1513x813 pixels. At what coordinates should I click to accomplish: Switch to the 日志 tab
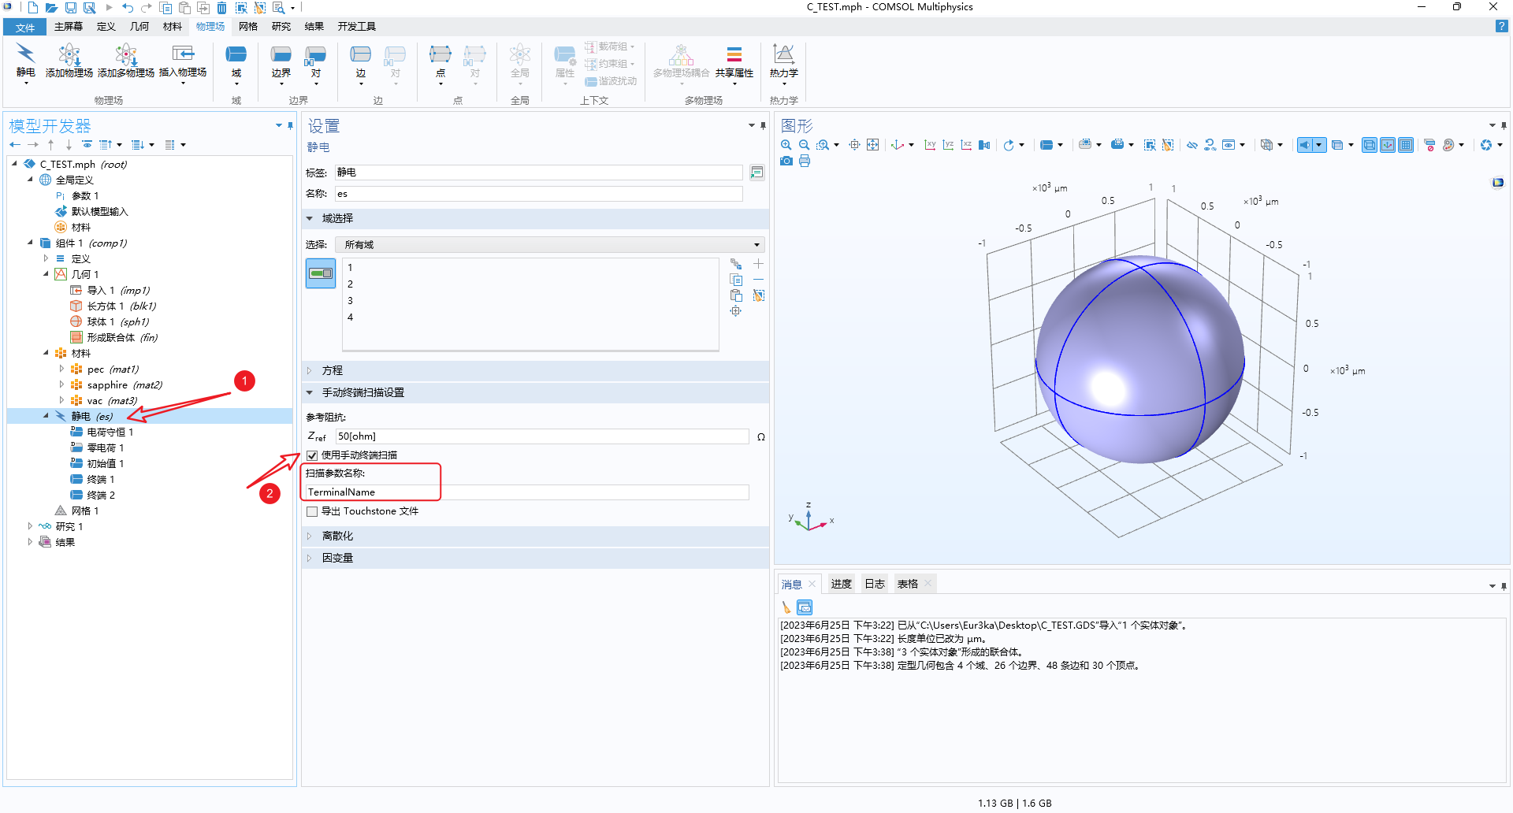pyautogui.click(x=875, y=584)
